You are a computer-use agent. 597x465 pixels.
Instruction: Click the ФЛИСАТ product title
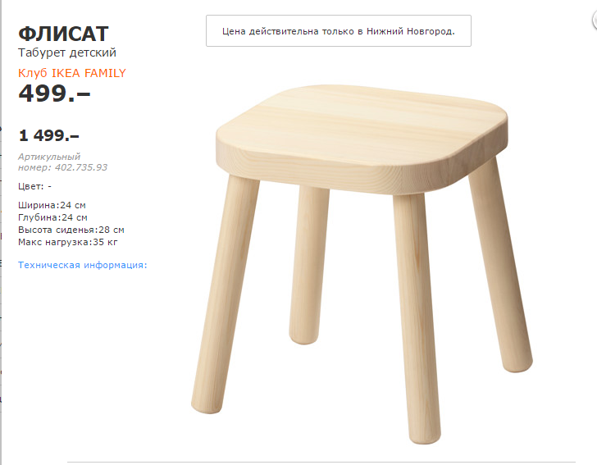63,34
